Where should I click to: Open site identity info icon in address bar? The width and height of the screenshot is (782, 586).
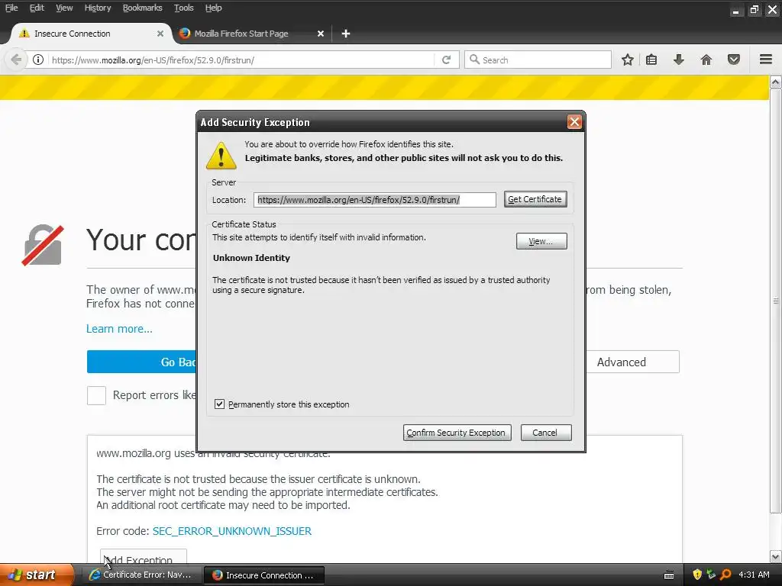[x=38, y=60]
